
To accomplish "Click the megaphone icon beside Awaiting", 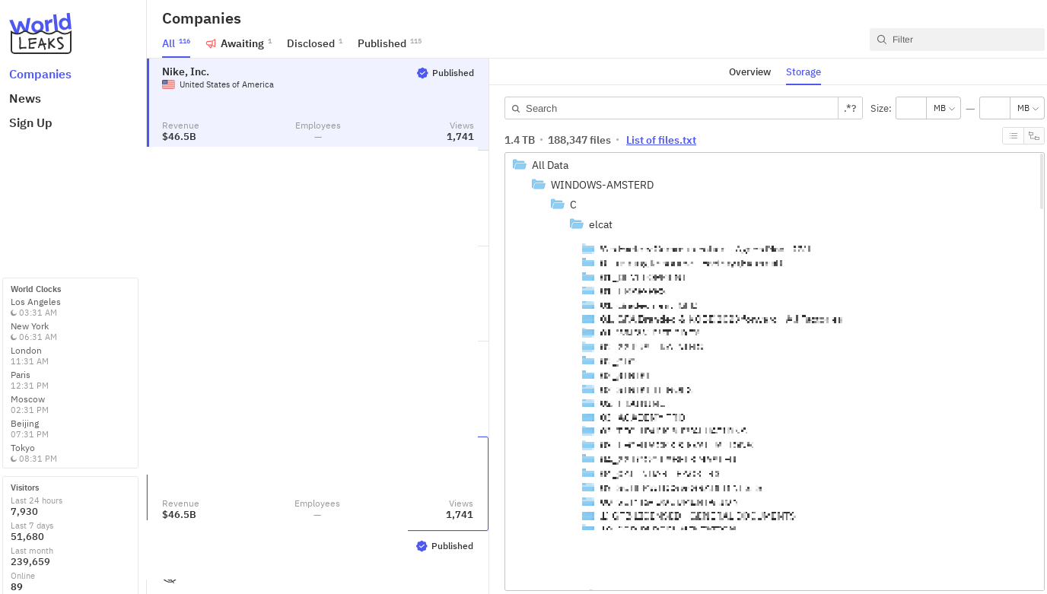I will click(x=211, y=44).
